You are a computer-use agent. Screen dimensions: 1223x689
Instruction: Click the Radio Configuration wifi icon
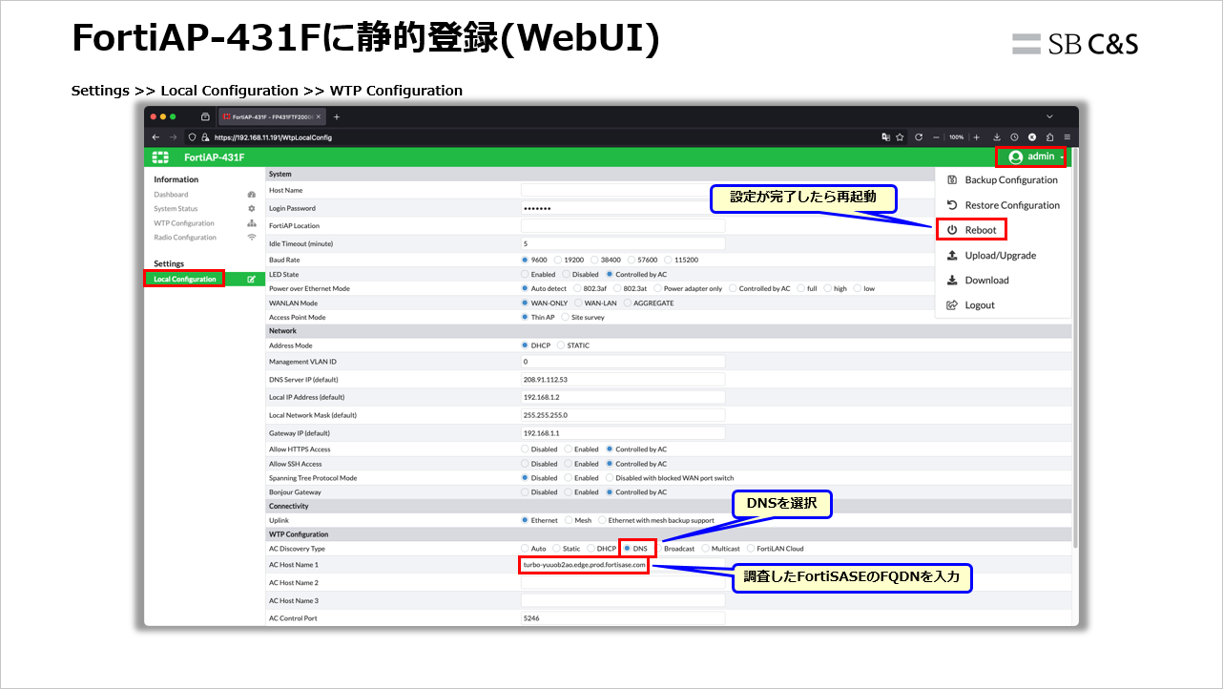(x=252, y=238)
